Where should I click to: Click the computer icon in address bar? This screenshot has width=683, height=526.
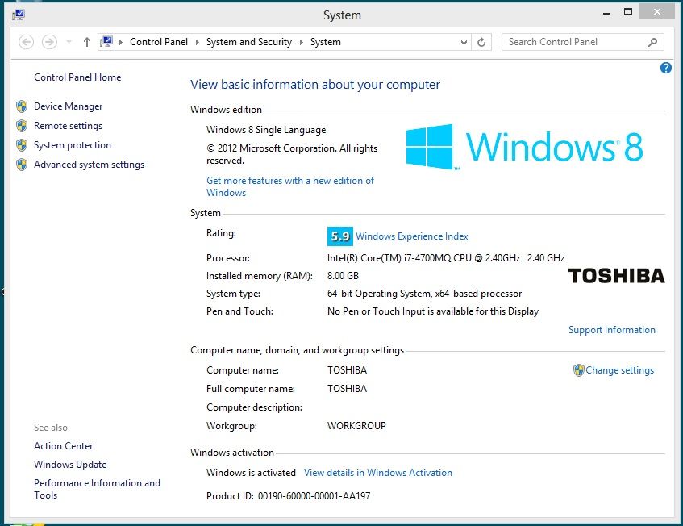click(106, 42)
